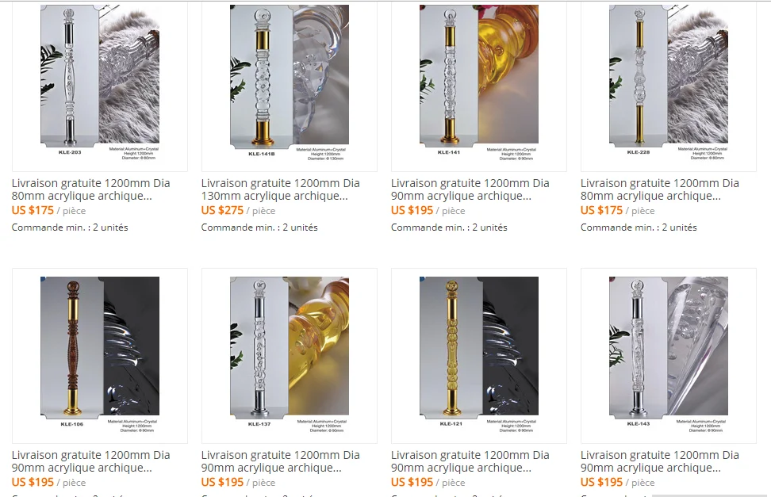The height and width of the screenshot is (497, 771).
Task: Select the first-row US $195 price
Action: (412, 210)
